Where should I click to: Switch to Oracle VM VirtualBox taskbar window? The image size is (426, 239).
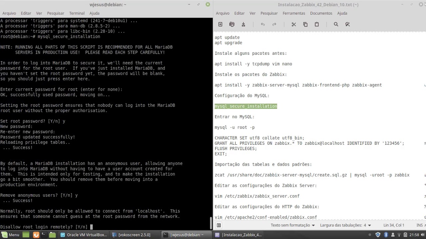[84, 235]
